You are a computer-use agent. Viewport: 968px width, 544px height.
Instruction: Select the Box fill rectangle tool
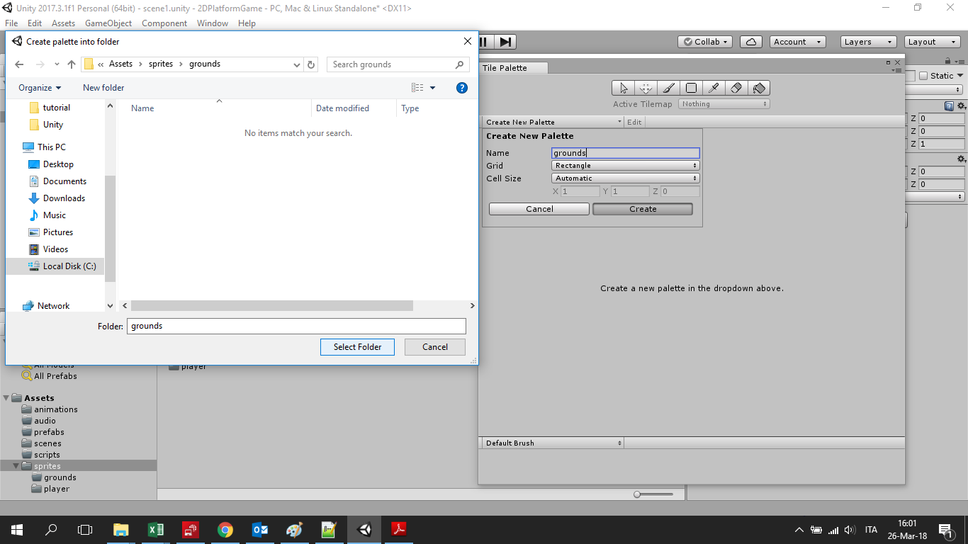(x=691, y=89)
